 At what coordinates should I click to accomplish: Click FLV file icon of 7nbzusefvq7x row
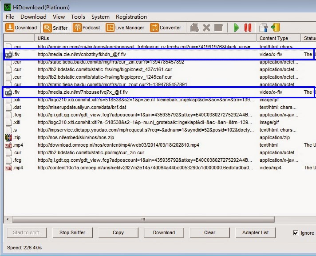[x=8, y=92]
